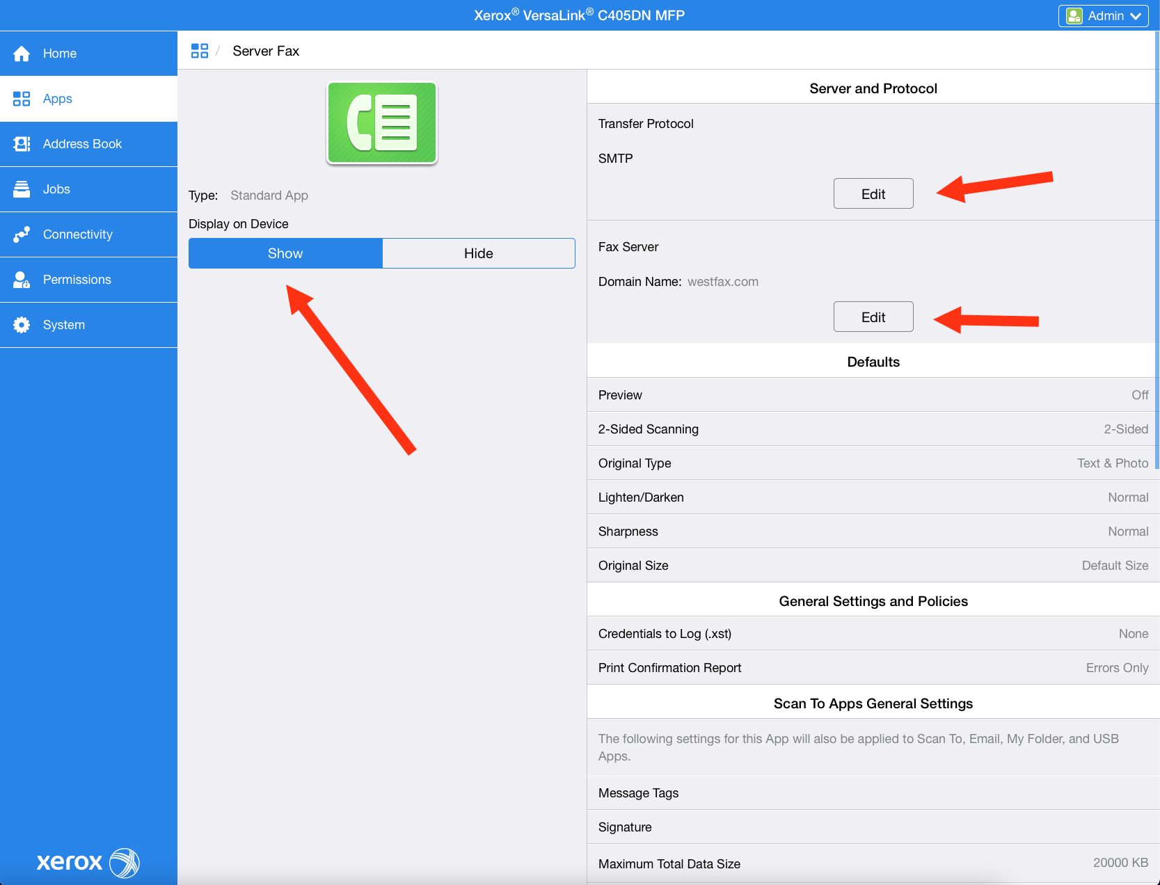This screenshot has height=885, width=1160.
Task: Open the Apps section from sidebar
Action: 22,98
